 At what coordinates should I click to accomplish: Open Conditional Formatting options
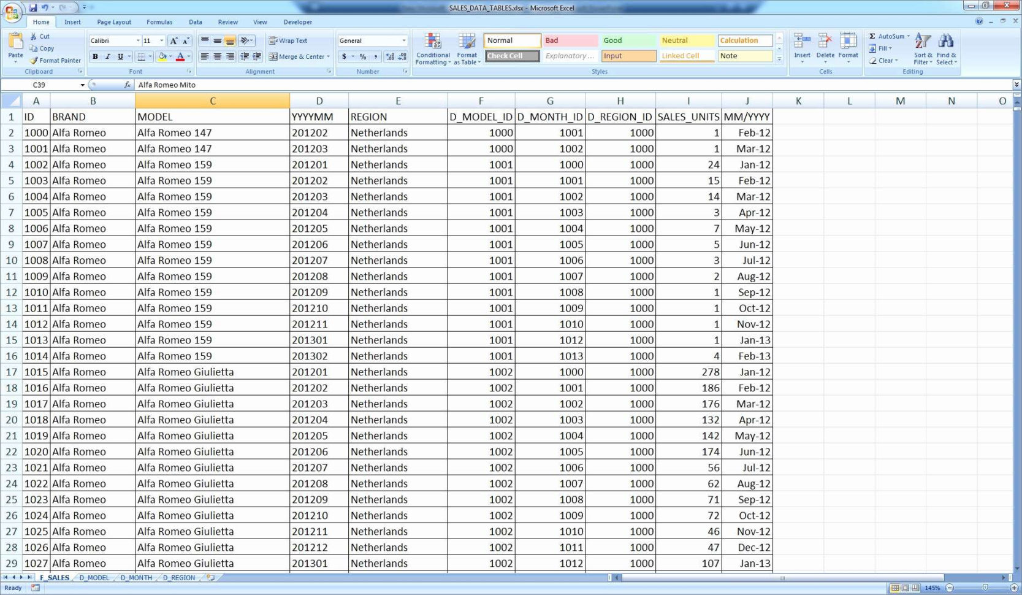click(433, 49)
